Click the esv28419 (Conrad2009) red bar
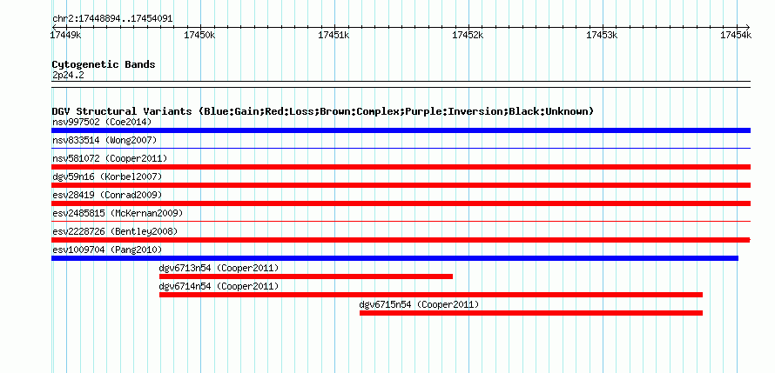This screenshot has width=775, height=373. [x=401, y=203]
